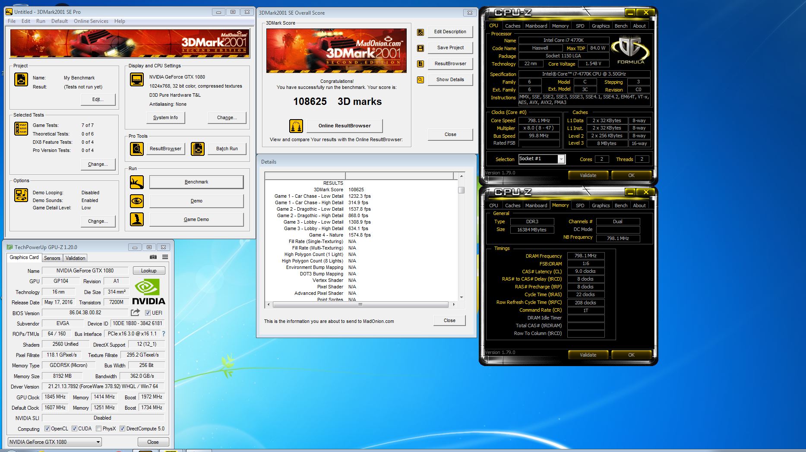806x452 pixels.
Task: Click the Options demo looping icon
Action: [x=21, y=195]
